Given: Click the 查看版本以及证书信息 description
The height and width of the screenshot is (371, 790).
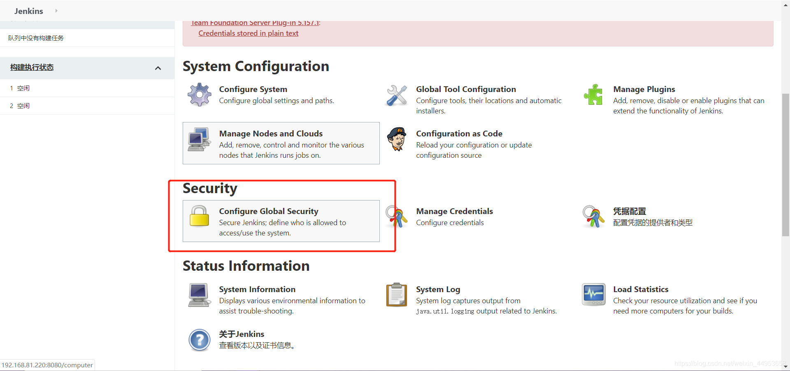Looking at the screenshot, I should (257, 346).
